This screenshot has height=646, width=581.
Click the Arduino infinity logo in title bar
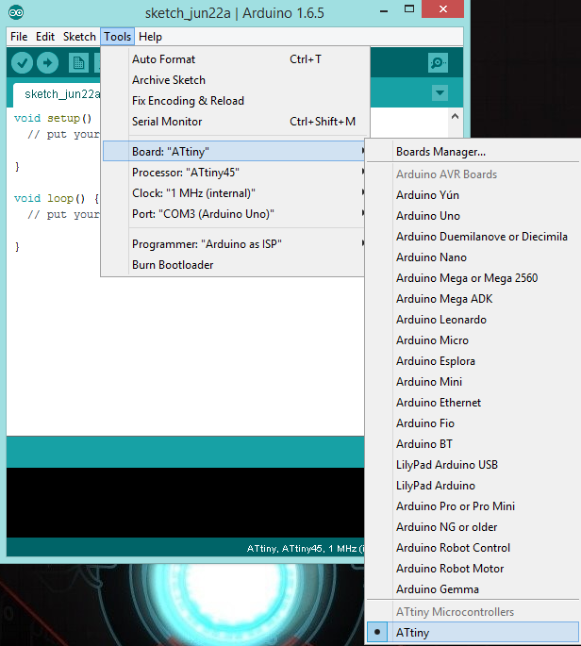16,12
